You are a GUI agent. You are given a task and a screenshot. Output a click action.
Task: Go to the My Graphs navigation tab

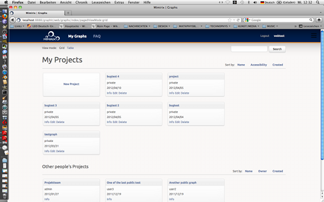77,36
